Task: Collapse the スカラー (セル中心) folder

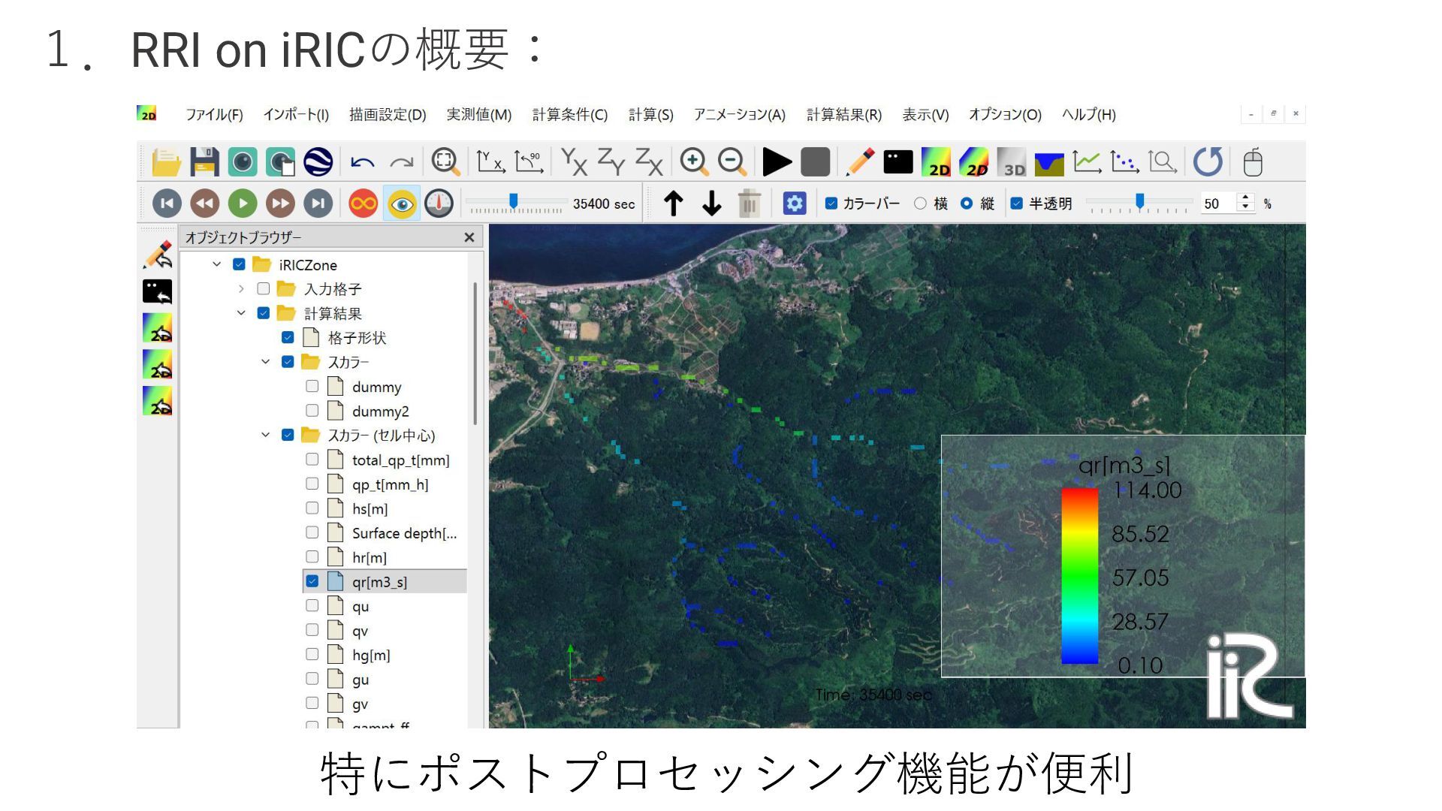Action: coord(265,436)
